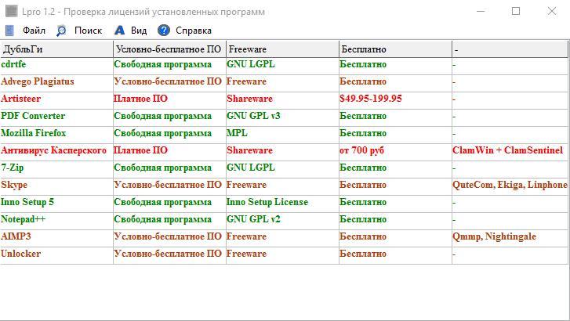The image size is (570, 321).
Task: Click Freeware in Skype row
Action: tap(246, 185)
